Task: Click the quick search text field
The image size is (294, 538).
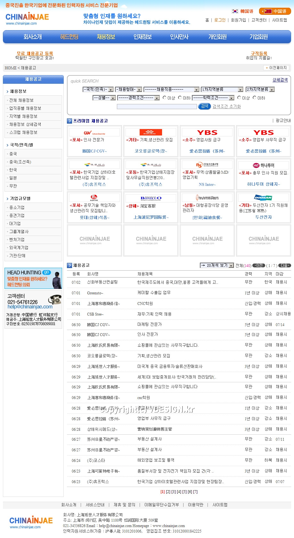Action: [x=157, y=107]
